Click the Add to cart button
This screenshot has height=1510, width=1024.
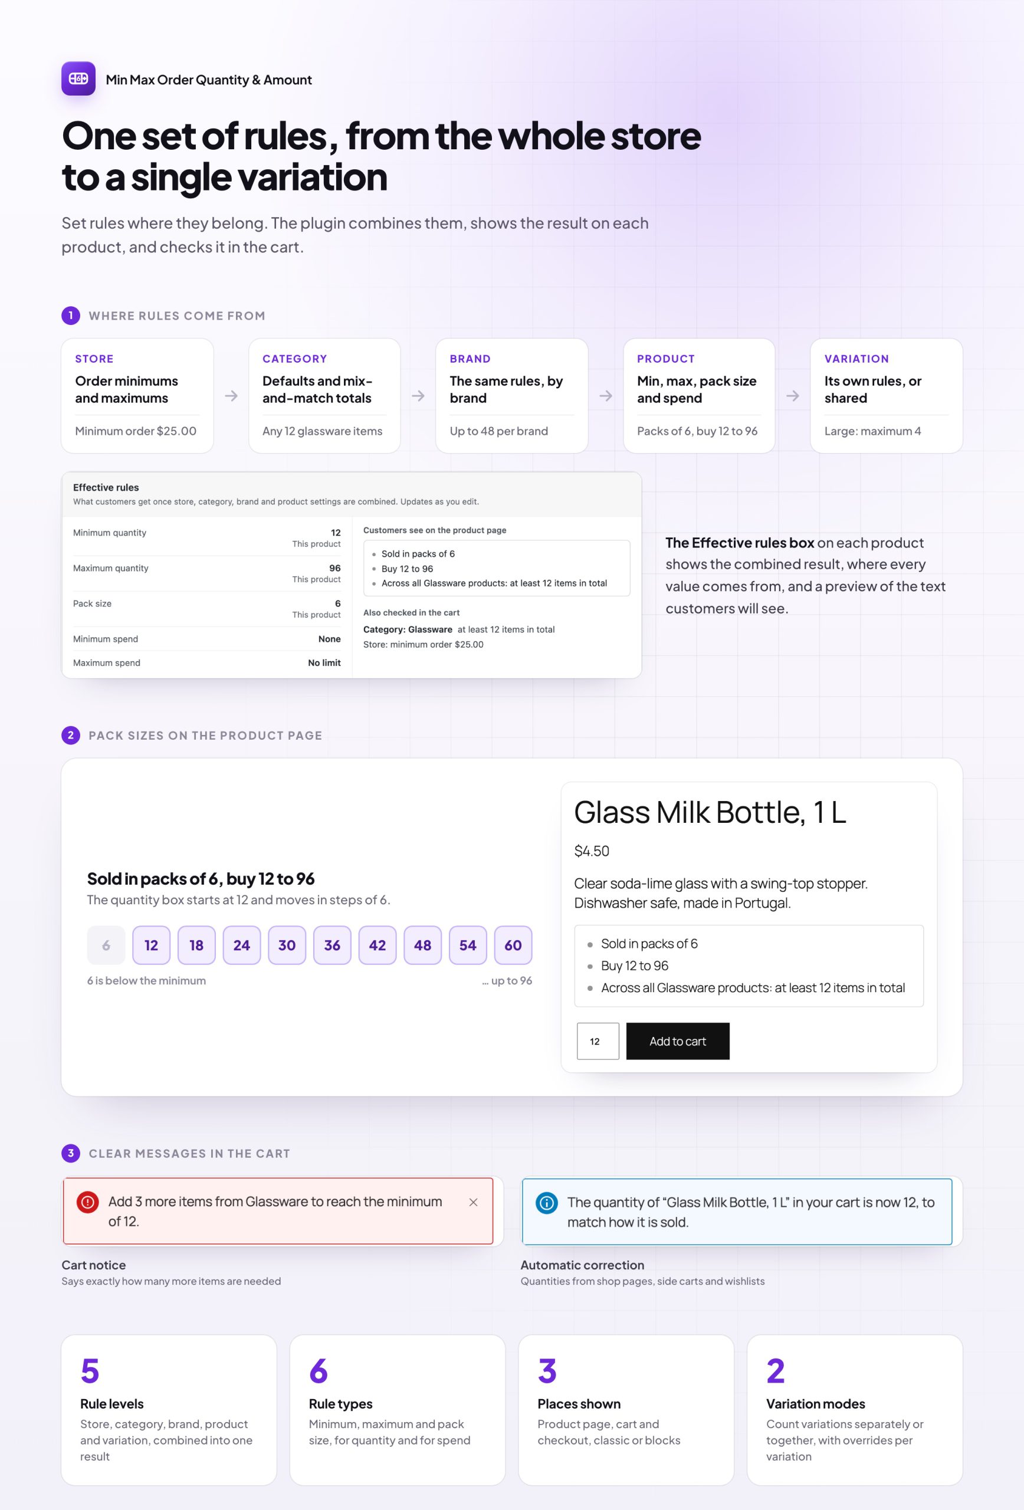tap(678, 1041)
